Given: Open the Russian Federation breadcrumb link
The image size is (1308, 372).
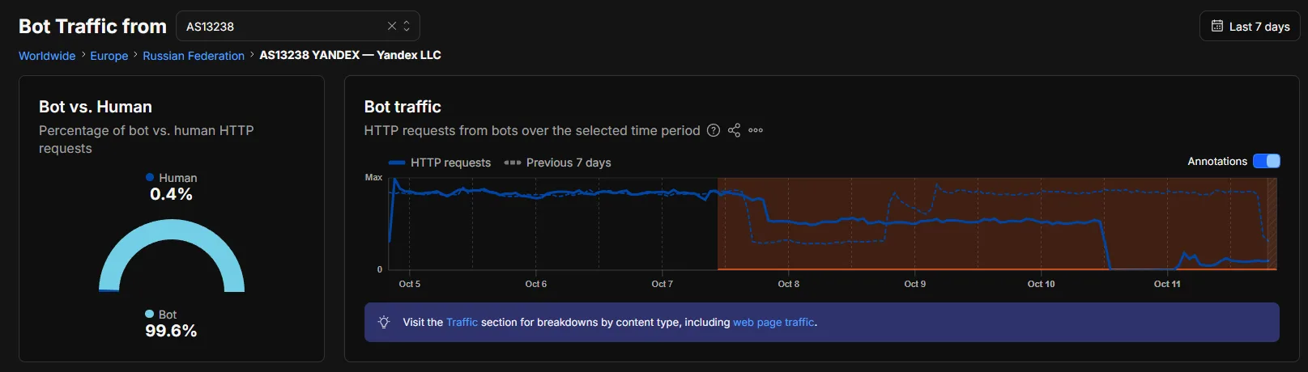Looking at the screenshot, I should (x=194, y=56).
